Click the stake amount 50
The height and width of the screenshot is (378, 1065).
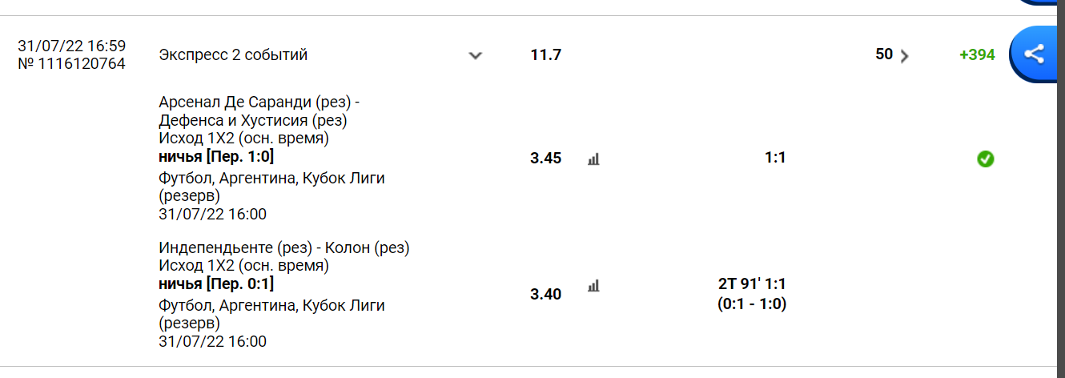point(884,54)
